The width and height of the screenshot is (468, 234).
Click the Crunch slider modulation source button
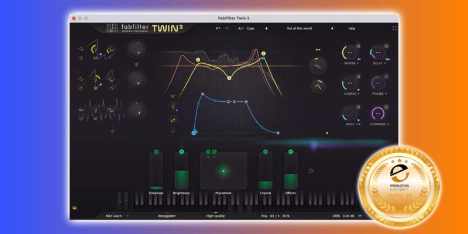[x=266, y=152]
